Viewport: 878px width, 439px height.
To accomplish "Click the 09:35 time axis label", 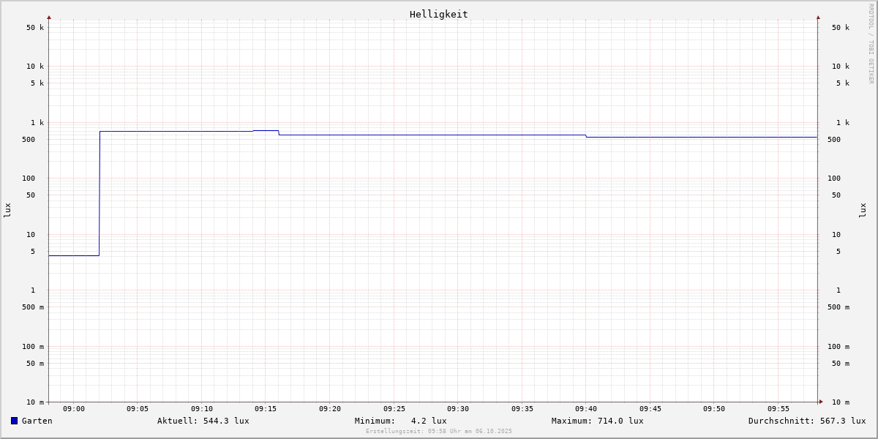I will point(522,409).
